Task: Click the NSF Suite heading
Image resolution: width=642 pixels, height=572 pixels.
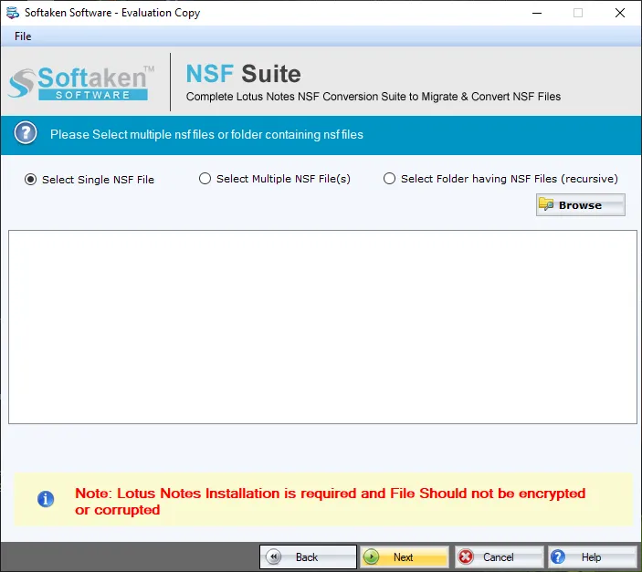Action: pyautogui.click(x=243, y=74)
